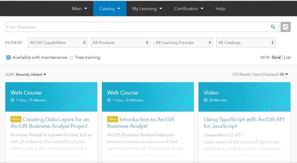The width and height of the screenshot is (297, 163).
Task: Click New badge on Introduction to ArcGIS course
Action: [x=113, y=119]
